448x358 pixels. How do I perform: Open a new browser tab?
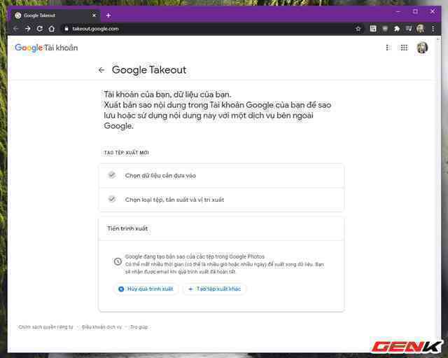click(x=108, y=15)
